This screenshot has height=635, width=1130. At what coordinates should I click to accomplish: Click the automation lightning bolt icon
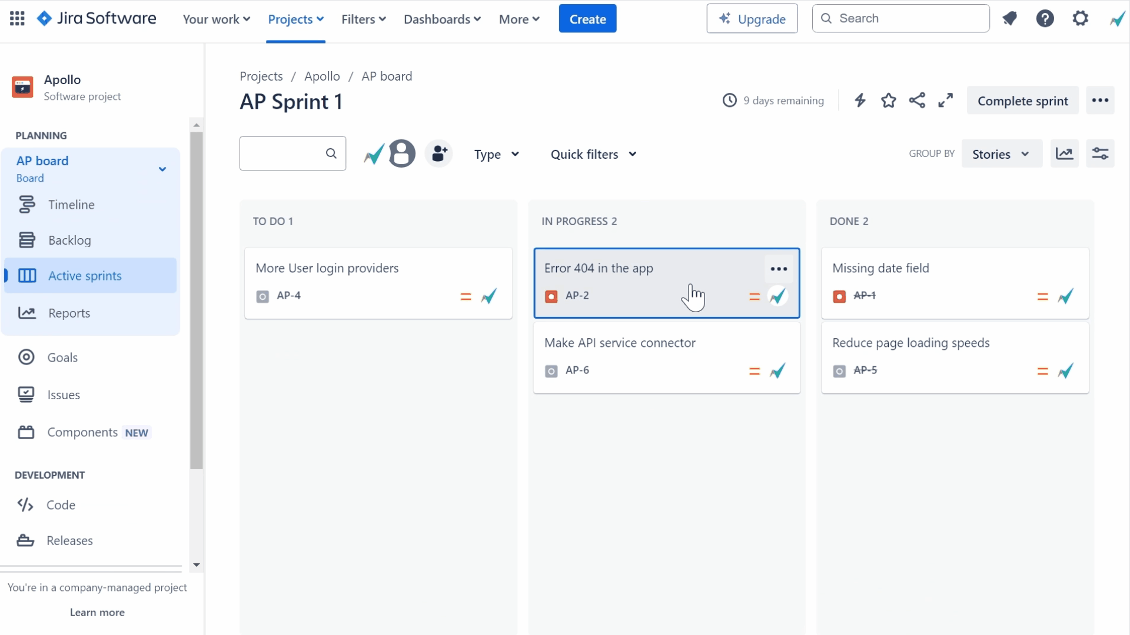pos(860,101)
